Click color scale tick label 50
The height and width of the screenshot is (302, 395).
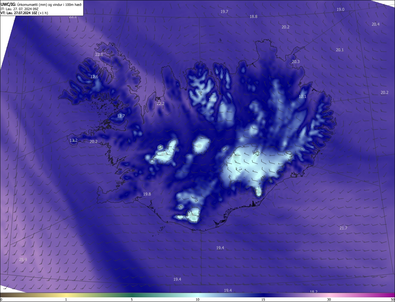click(x=393, y=300)
